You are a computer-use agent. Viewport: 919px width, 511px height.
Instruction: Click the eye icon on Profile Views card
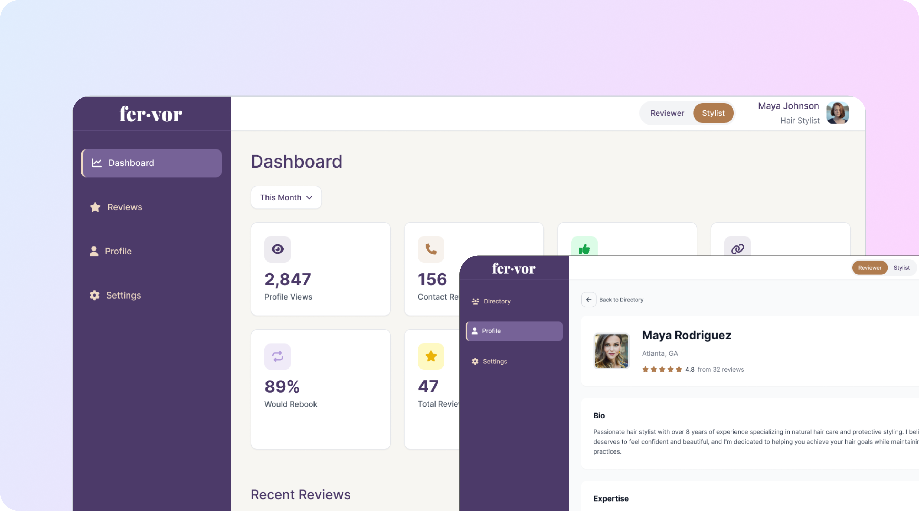277,249
